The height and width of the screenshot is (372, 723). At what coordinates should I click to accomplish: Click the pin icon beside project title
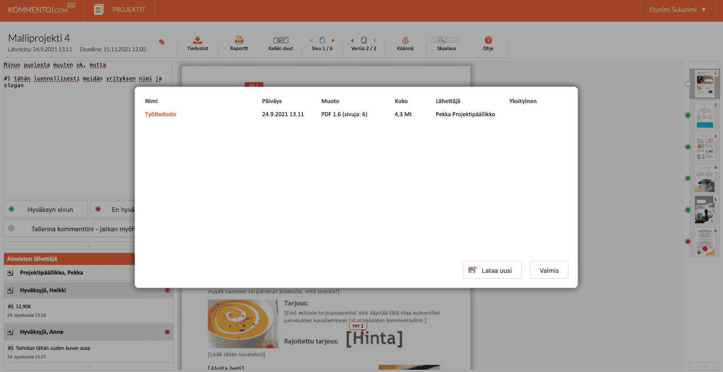161,42
